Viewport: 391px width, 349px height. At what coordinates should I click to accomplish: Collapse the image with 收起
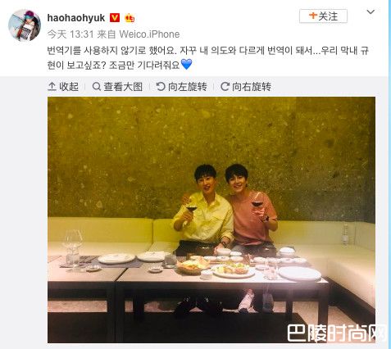pos(63,87)
